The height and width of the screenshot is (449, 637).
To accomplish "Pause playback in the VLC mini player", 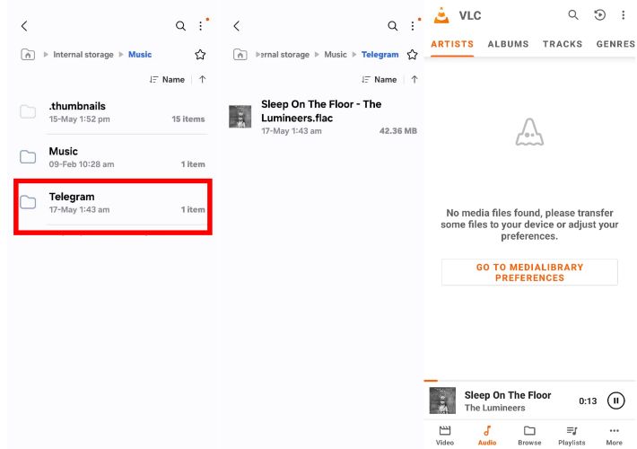I will click(615, 401).
